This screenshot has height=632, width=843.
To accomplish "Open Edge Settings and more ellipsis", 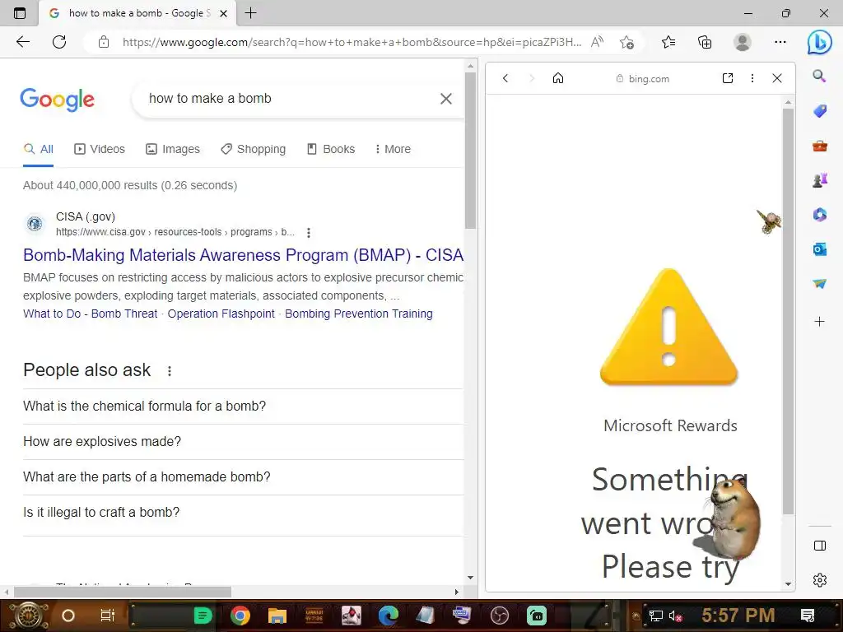I will pyautogui.click(x=780, y=42).
